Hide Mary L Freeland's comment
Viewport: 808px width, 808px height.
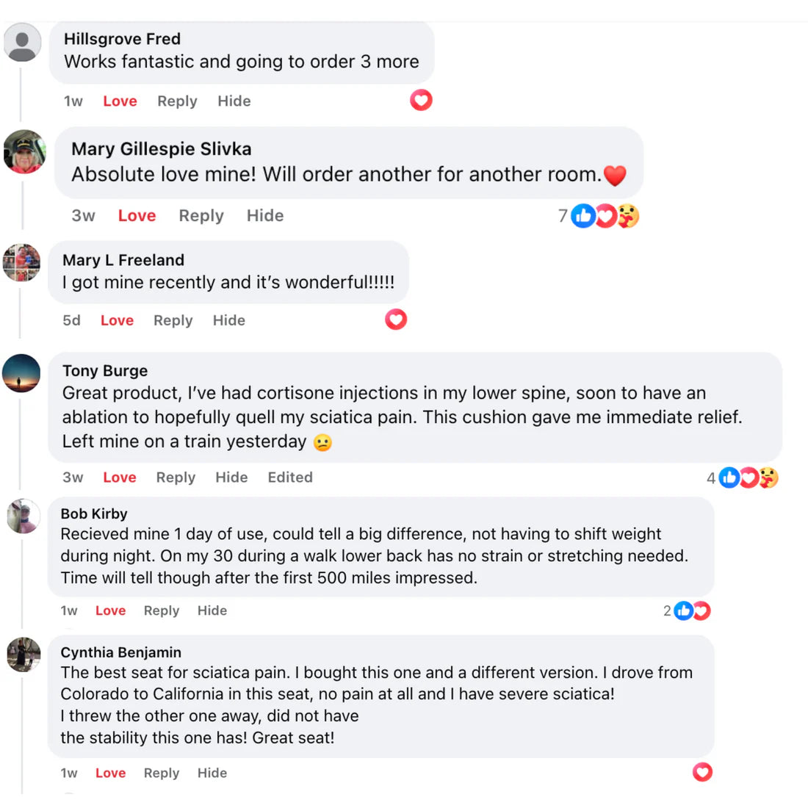tap(228, 320)
